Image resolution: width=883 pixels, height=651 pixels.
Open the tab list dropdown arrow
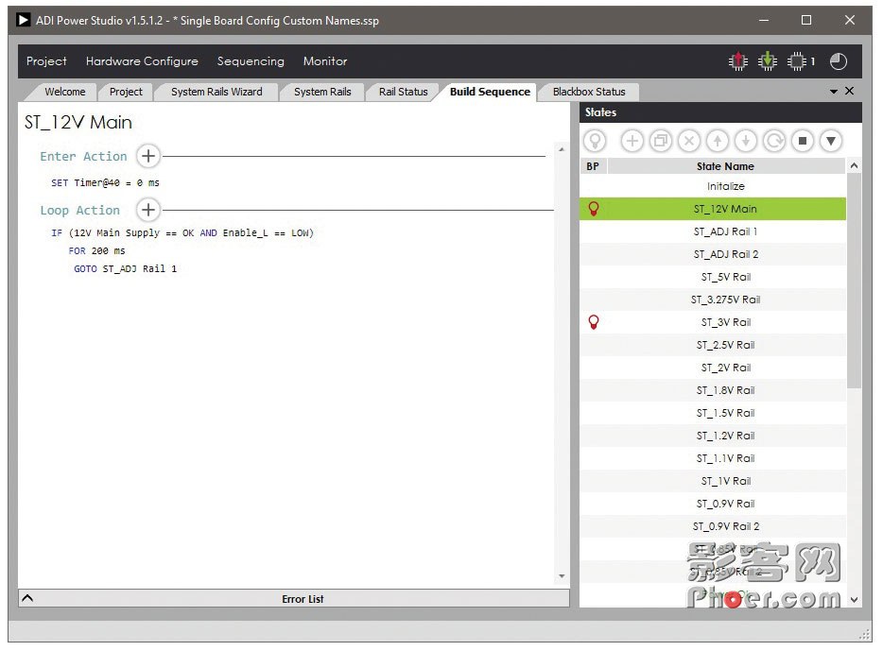click(x=834, y=91)
